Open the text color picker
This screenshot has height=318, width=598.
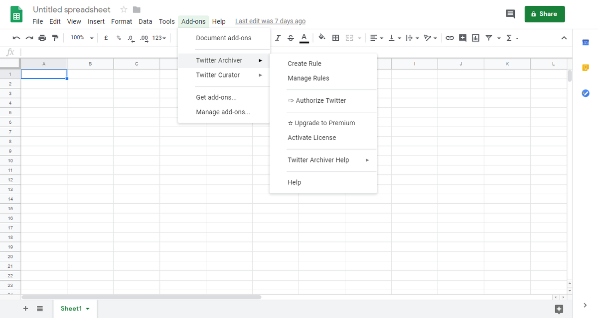click(x=304, y=38)
